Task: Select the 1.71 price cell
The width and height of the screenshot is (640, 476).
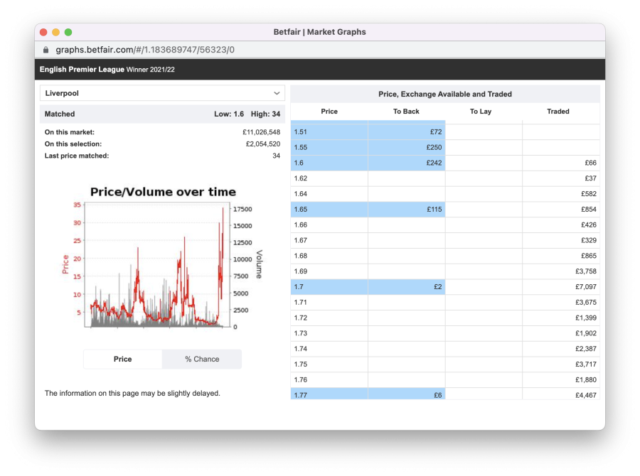Action: pos(329,302)
